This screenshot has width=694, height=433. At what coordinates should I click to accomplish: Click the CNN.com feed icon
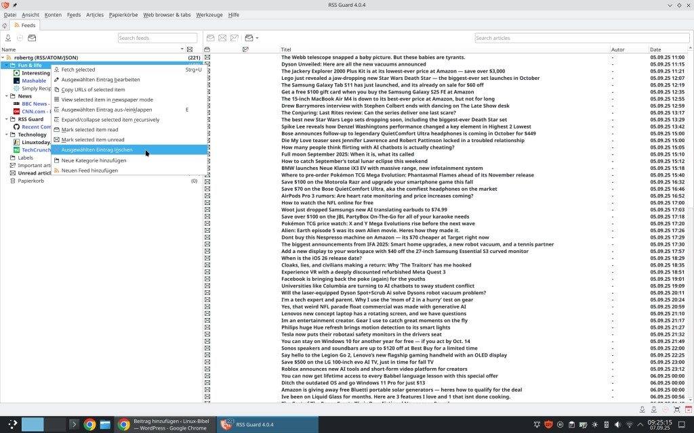click(16, 112)
